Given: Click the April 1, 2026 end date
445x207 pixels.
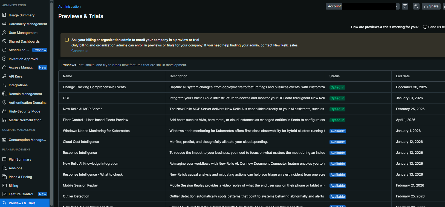Looking at the screenshot, I should [406, 120].
